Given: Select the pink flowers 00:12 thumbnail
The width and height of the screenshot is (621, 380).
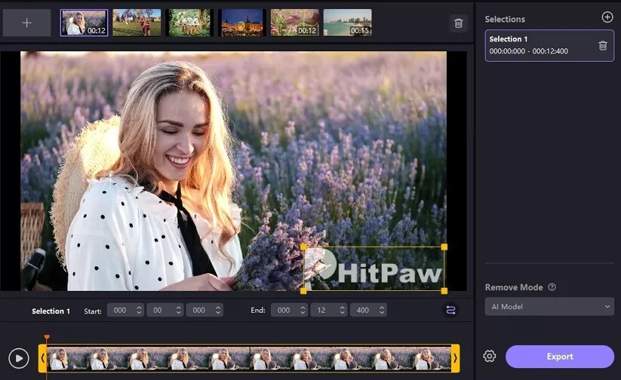Looking at the screenshot, I should click(295, 23).
